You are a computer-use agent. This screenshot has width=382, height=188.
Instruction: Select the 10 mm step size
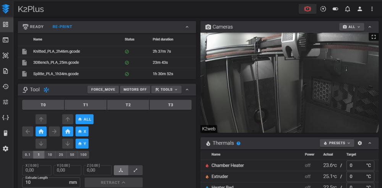coord(50,155)
